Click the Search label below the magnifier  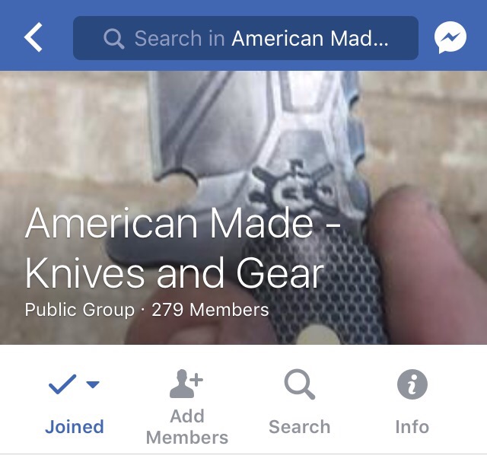click(x=299, y=427)
